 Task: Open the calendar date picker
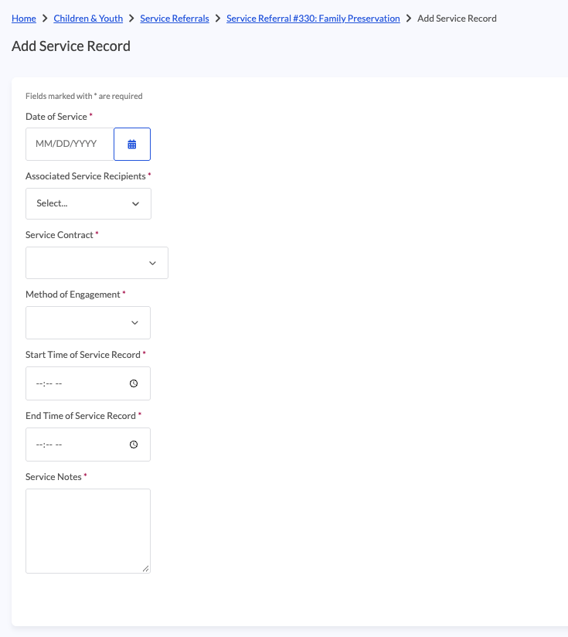[x=132, y=145]
